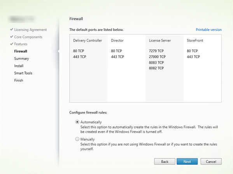The height and width of the screenshot is (174, 233).
Task: Click the 'Configure firewall rules:' label
Action: point(88,113)
